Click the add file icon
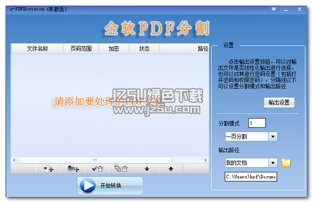 pyautogui.click(x=48, y=169)
